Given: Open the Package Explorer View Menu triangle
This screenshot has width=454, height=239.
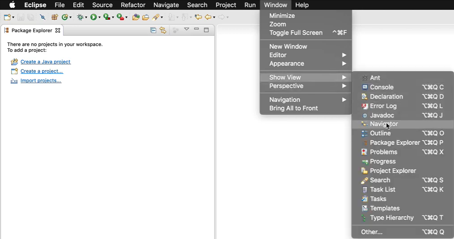Looking at the screenshot, I should pyautogui.click(x=187, y=29).
